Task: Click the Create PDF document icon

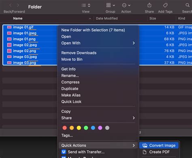Action: (x=145, y=152)
